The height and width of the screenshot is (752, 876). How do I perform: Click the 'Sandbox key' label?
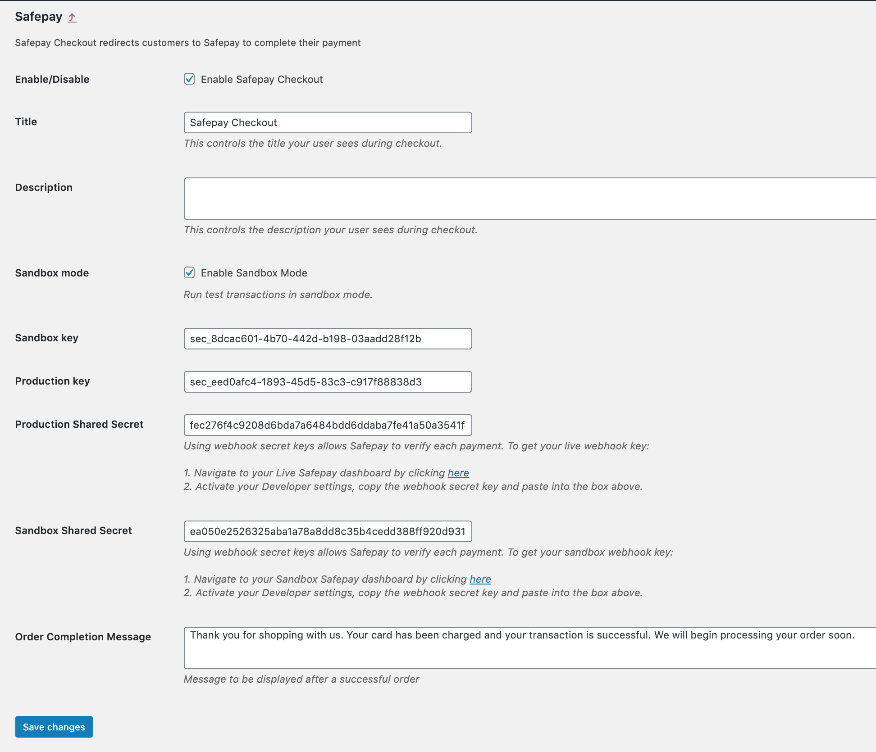coord(47,338)
